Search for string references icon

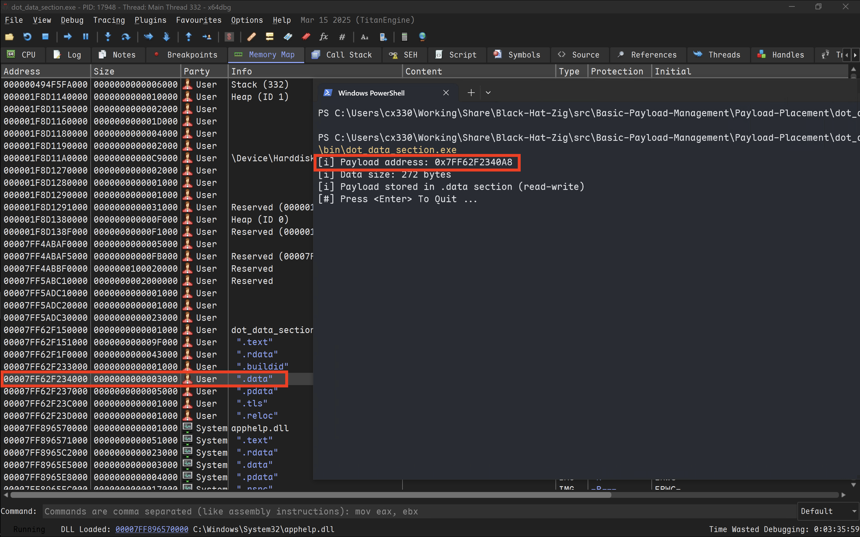tap(364, 37)
